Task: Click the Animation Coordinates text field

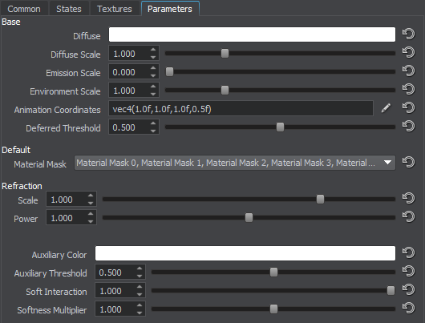Action: (241, 108)
